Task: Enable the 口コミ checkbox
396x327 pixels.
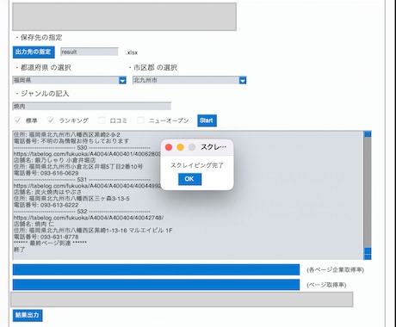Action: [x=102, y=120]
